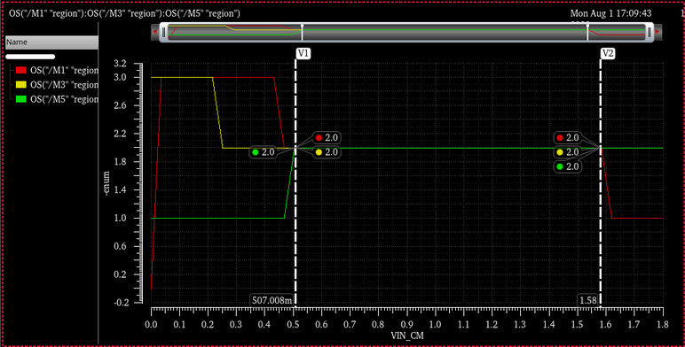Click the yellow M3 legend color swatch

coord(21,85)
